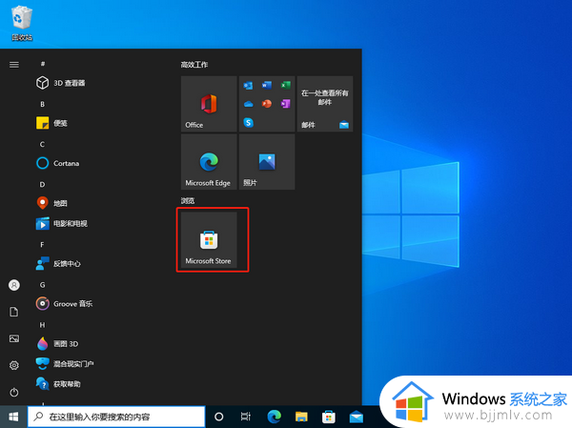Open Settings gear in Start sidebar

click(x=14, y=365)
